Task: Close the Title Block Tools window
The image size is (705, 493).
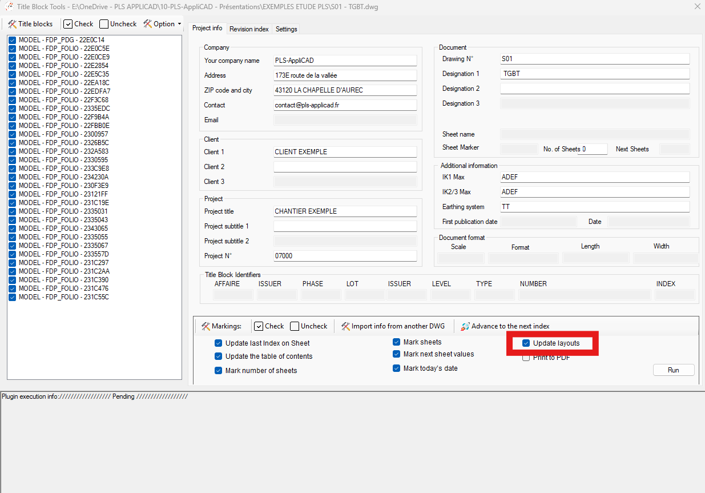Action: 697,7
